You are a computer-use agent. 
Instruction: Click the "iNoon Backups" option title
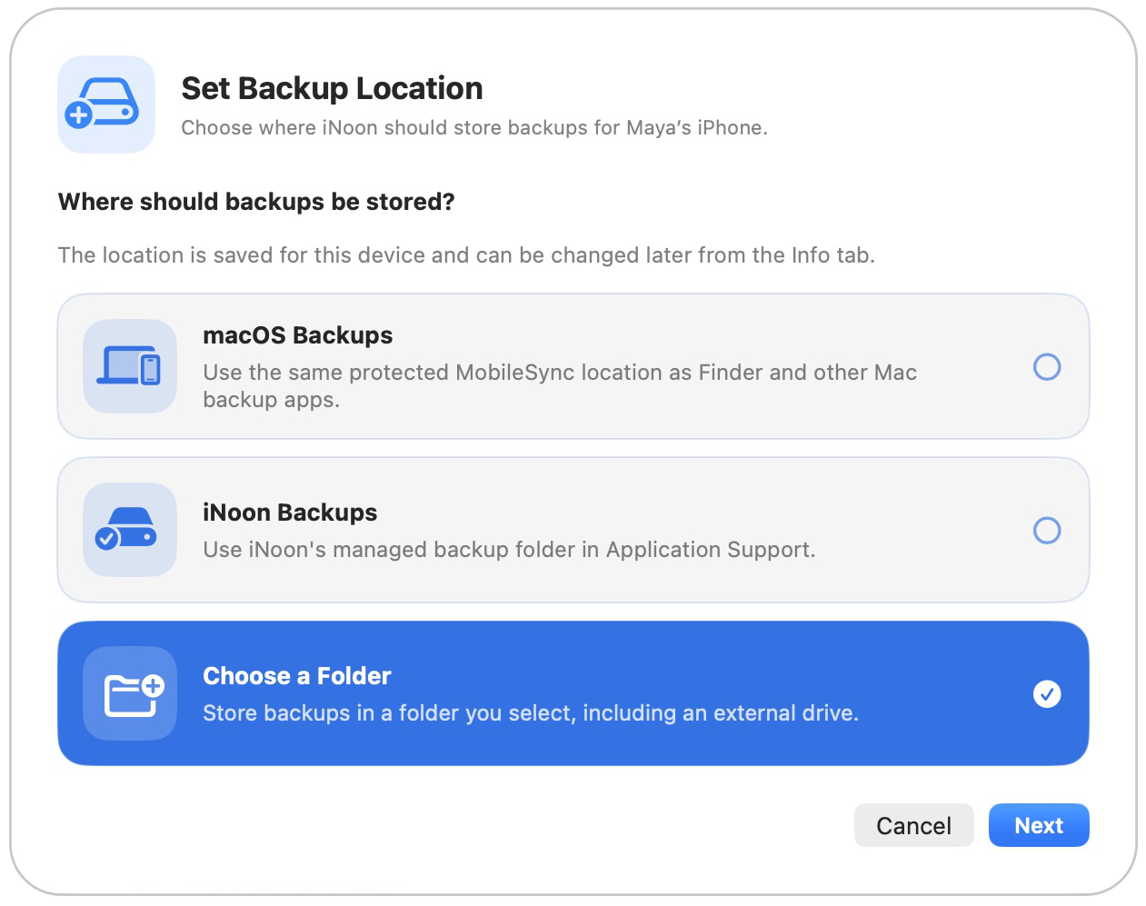click(x=290, y=513)
